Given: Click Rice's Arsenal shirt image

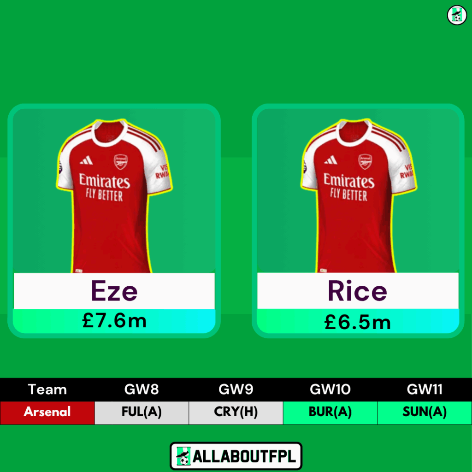Looking at the screenshot, I should (359, 196).
